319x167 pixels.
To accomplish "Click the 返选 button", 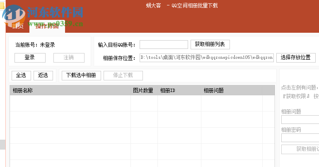I will click(43, 75).
